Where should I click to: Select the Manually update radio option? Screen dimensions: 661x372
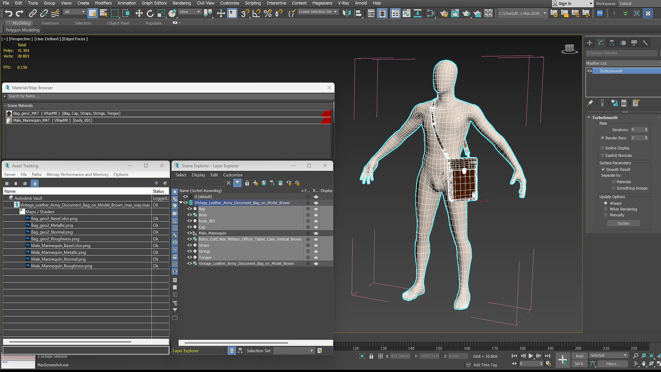click(x=606, y=215)
